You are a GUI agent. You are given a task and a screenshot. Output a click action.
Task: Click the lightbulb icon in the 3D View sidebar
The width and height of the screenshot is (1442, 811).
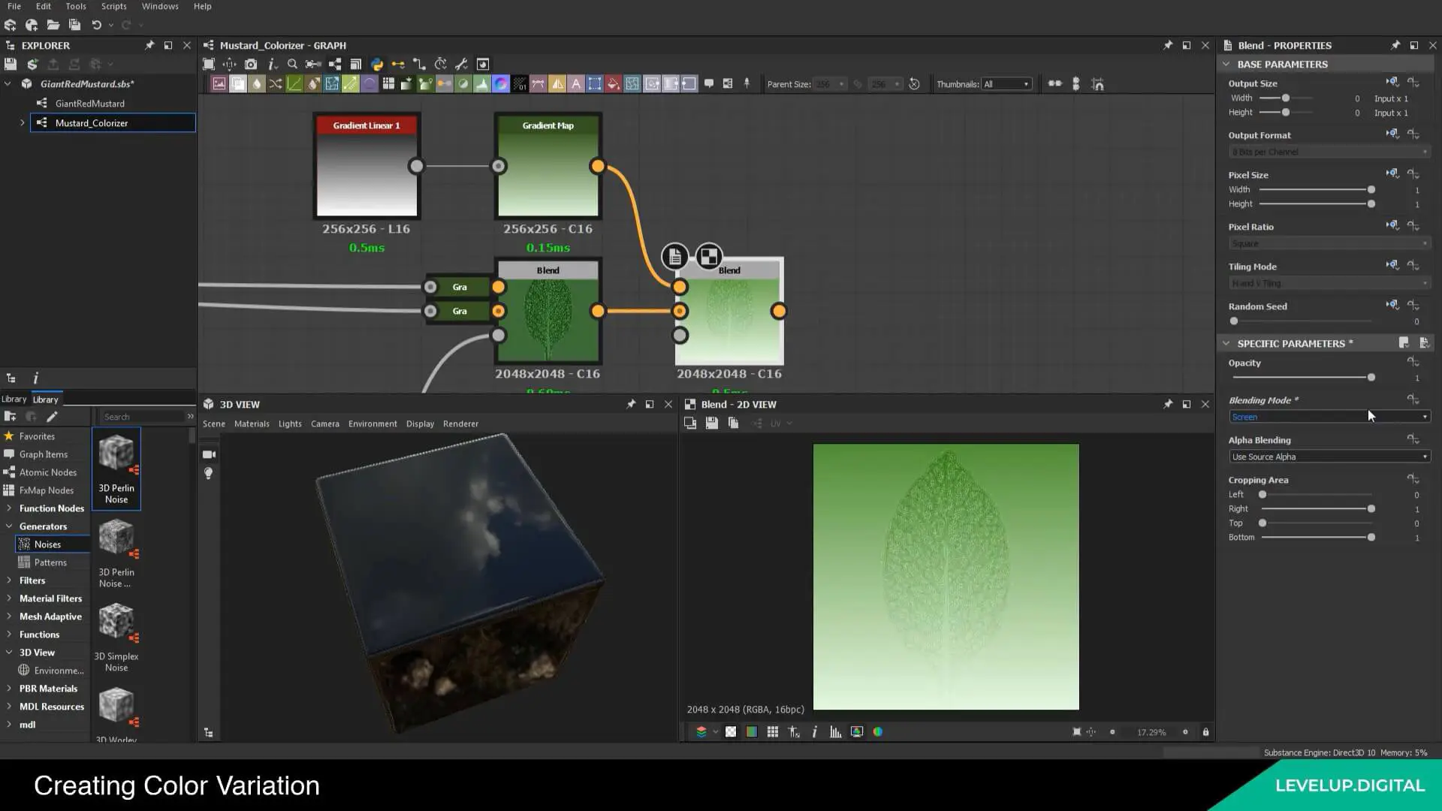tap(209, 473)
